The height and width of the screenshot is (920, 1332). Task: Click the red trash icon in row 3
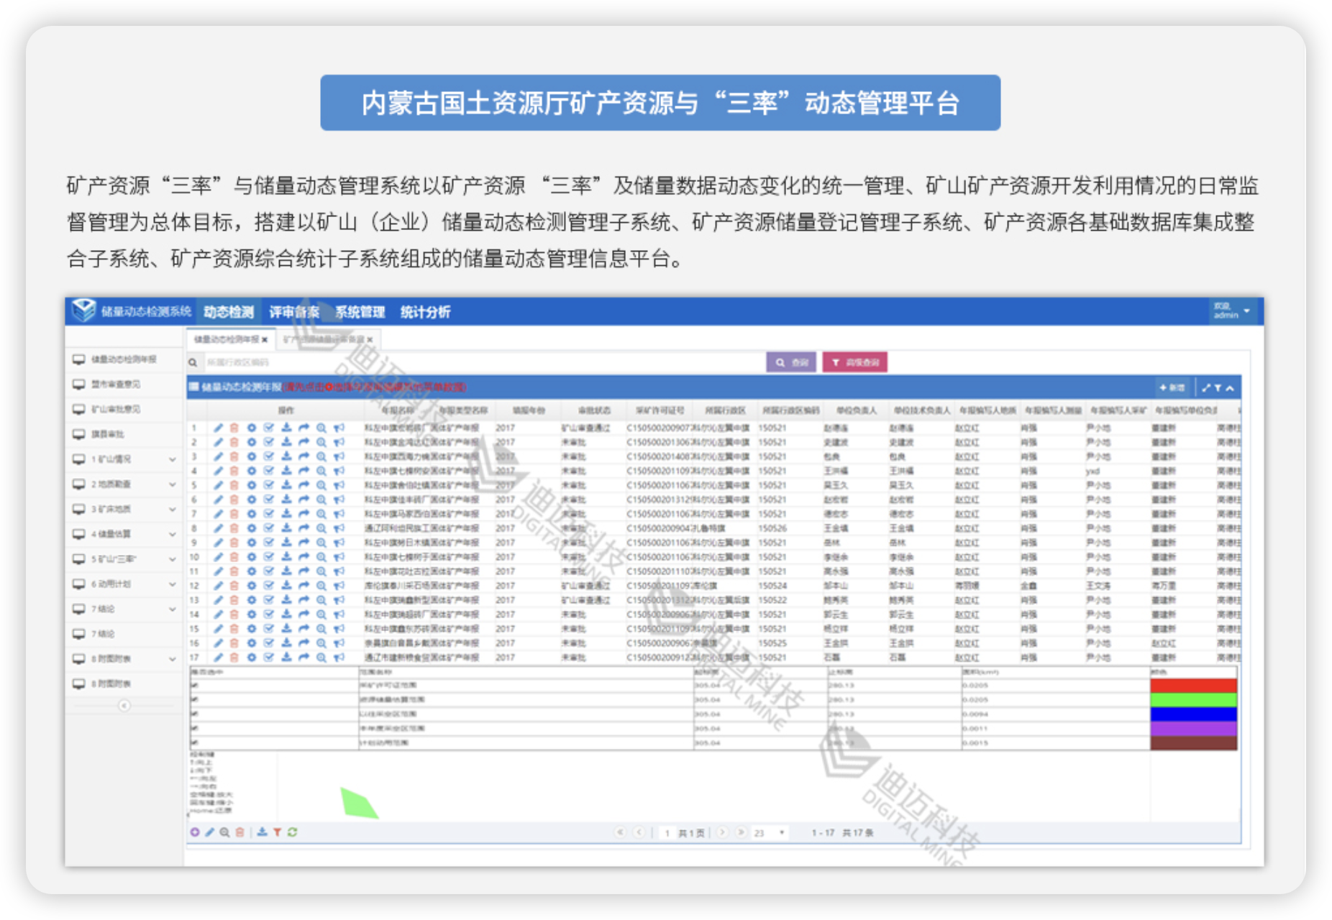click(234, 456)
